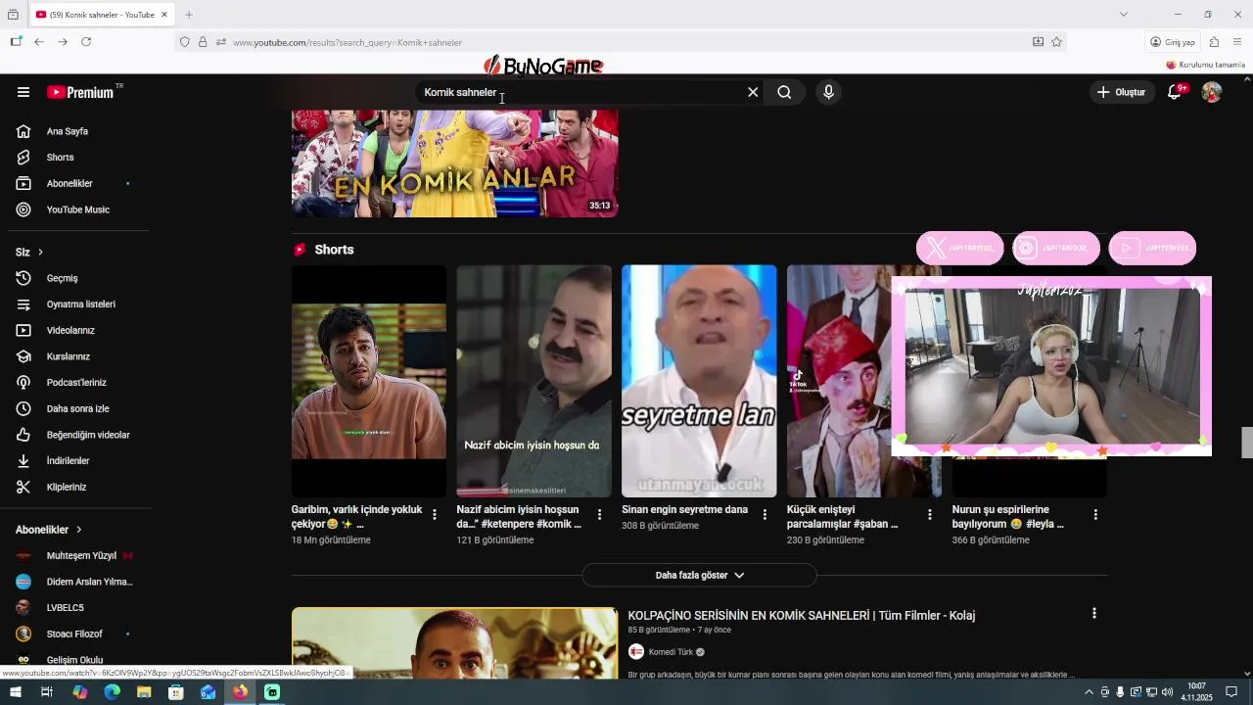
Task: Open the list-all-tabs dropdown arrow
Action: click(1124, 15)
